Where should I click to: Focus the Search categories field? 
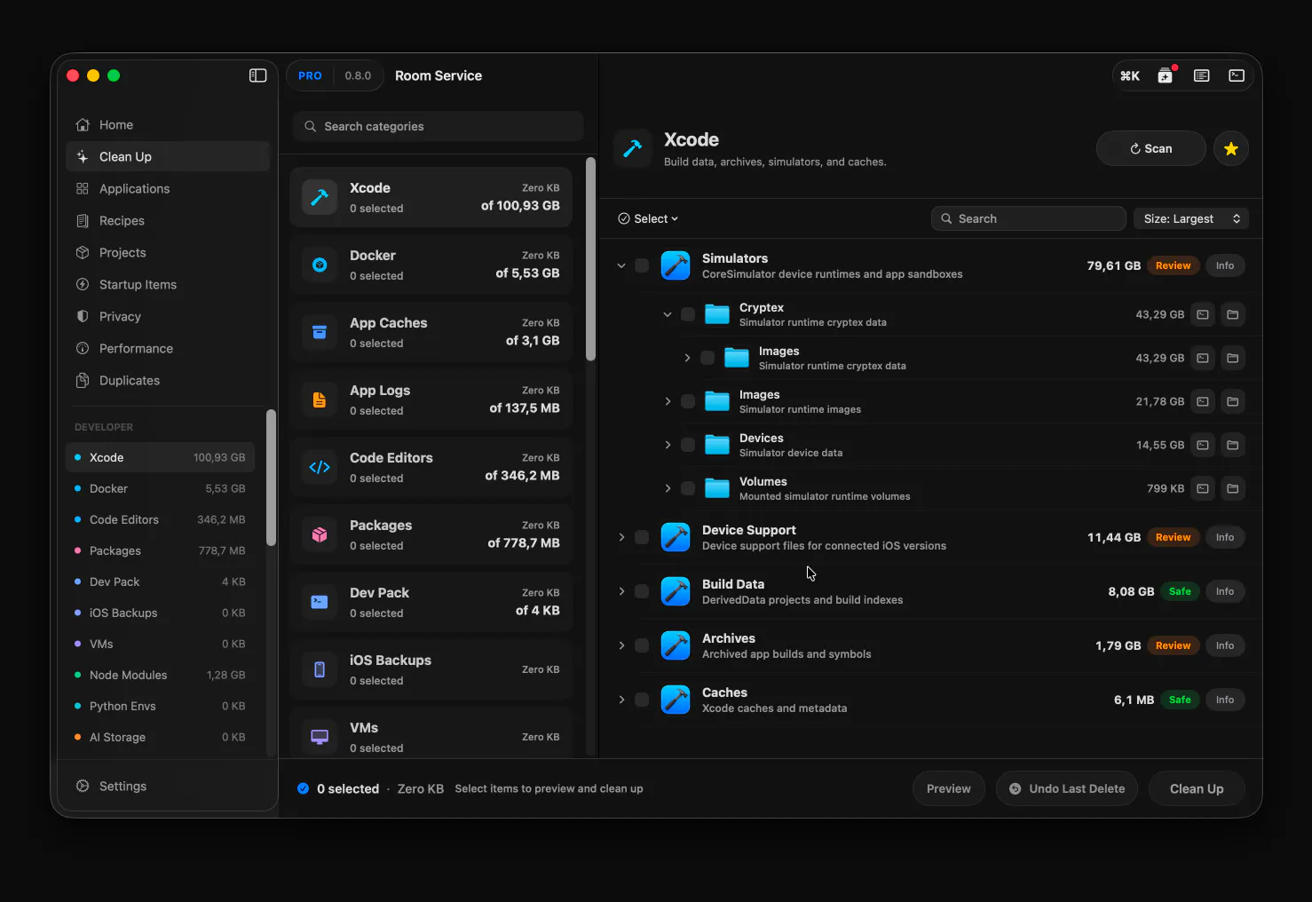[x=438, y=126]
